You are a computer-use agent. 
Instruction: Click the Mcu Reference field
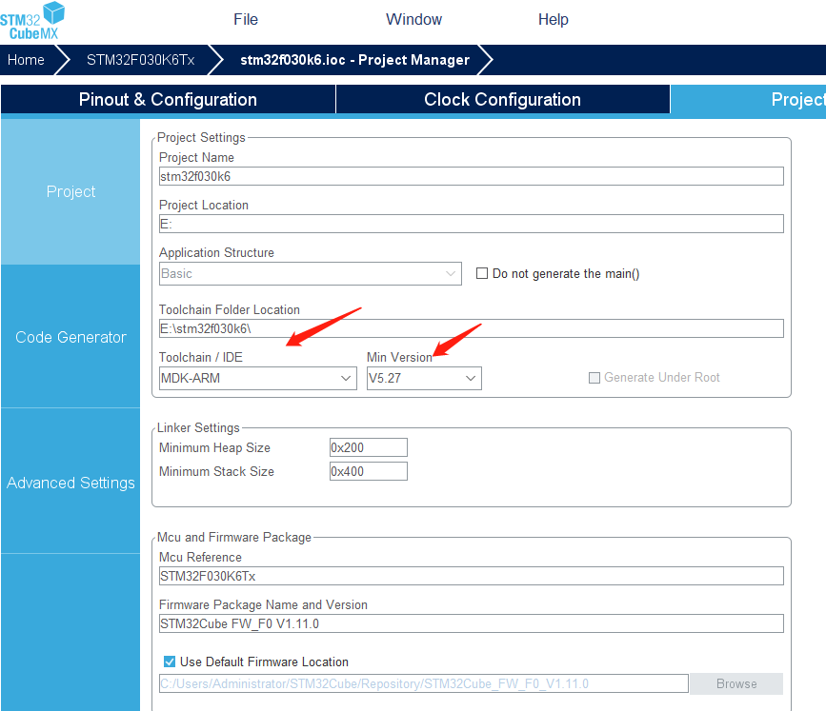tap(471, 576)
